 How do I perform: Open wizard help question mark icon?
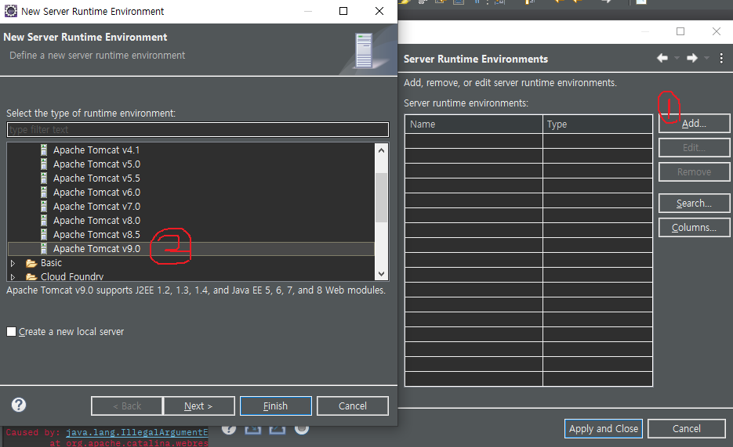[x=19, y=405]
